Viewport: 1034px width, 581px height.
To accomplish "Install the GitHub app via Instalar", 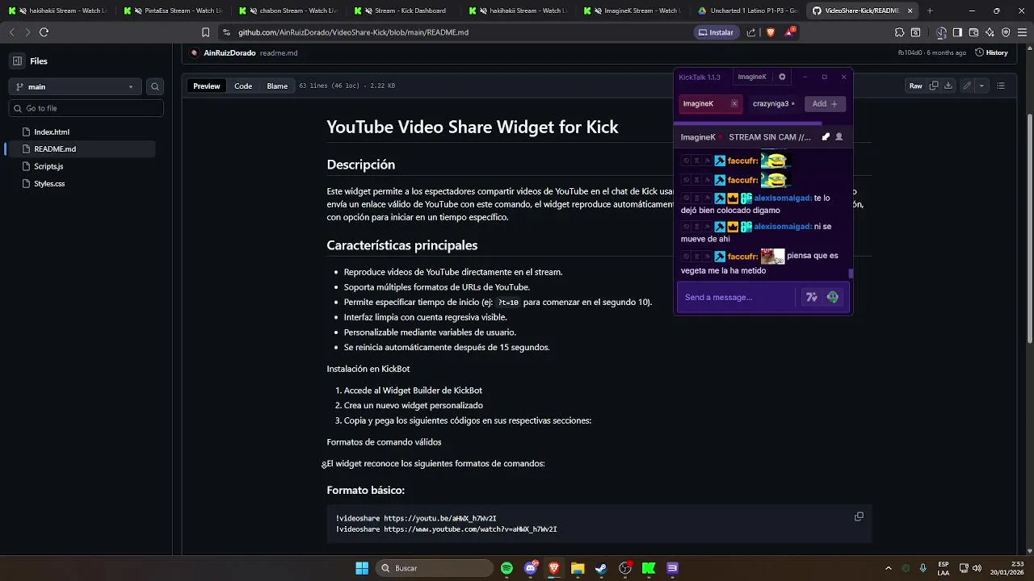I will pyautogui.click(x=715, y=32).
